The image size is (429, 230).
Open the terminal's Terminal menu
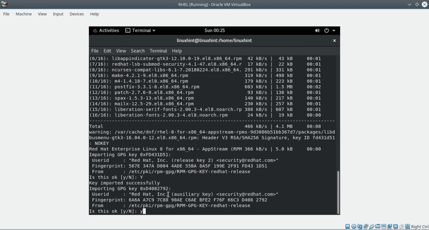[x=158, y=51]
